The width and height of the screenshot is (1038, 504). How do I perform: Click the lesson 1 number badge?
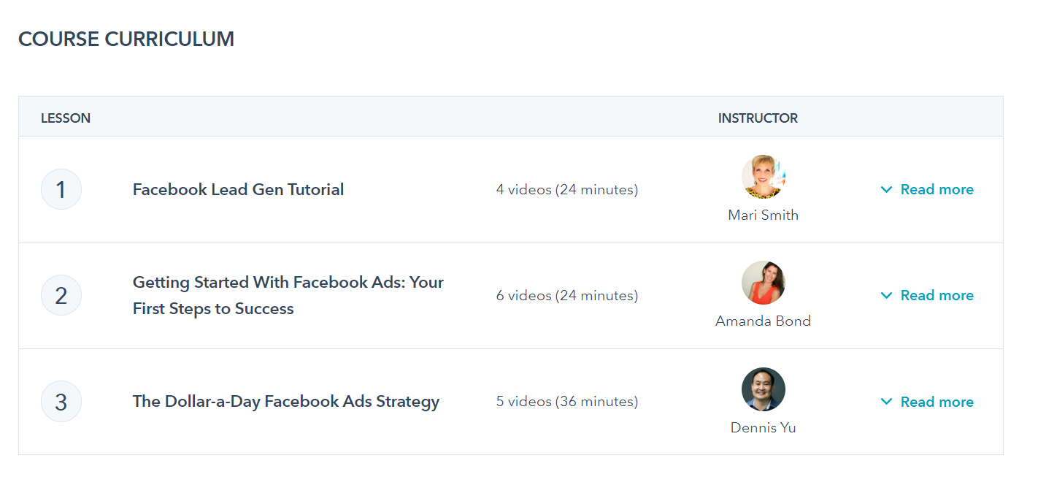pos(61,189)
